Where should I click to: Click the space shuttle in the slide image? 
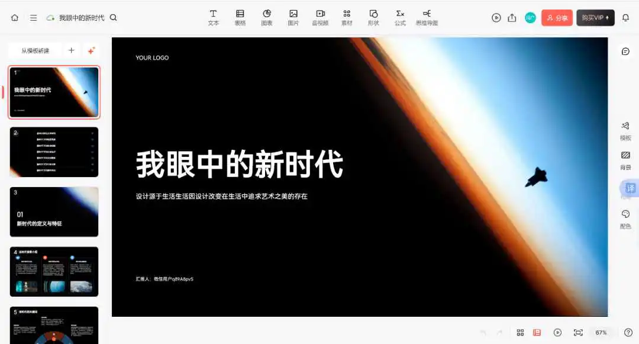tap(536, 177)
